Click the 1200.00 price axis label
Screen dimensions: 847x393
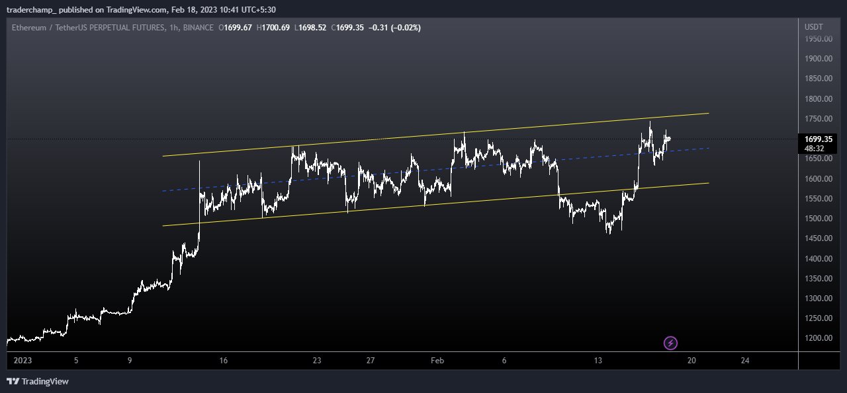(818, 339)
